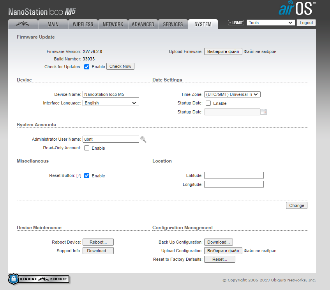Image resolution: width=330 pixels, height=290 pixels.
Task: Toggle Check for Updates Enable checkbox
Action: (87, 67)
